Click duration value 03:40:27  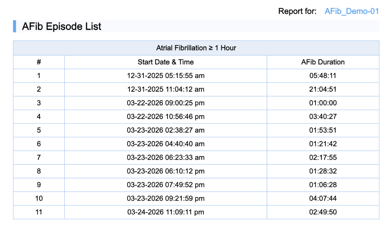[323, 117]
